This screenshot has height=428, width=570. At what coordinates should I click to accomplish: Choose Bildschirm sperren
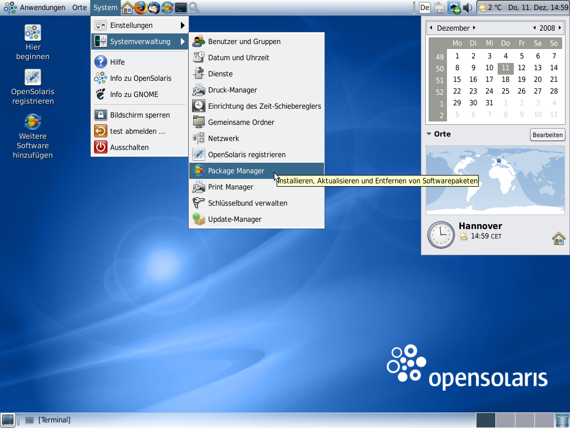[140, 115]
